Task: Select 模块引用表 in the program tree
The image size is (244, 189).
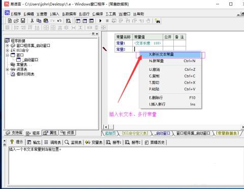Action: click(x=25, y=74)
